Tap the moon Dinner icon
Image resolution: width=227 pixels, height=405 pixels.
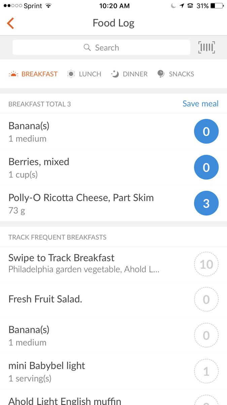115,74
